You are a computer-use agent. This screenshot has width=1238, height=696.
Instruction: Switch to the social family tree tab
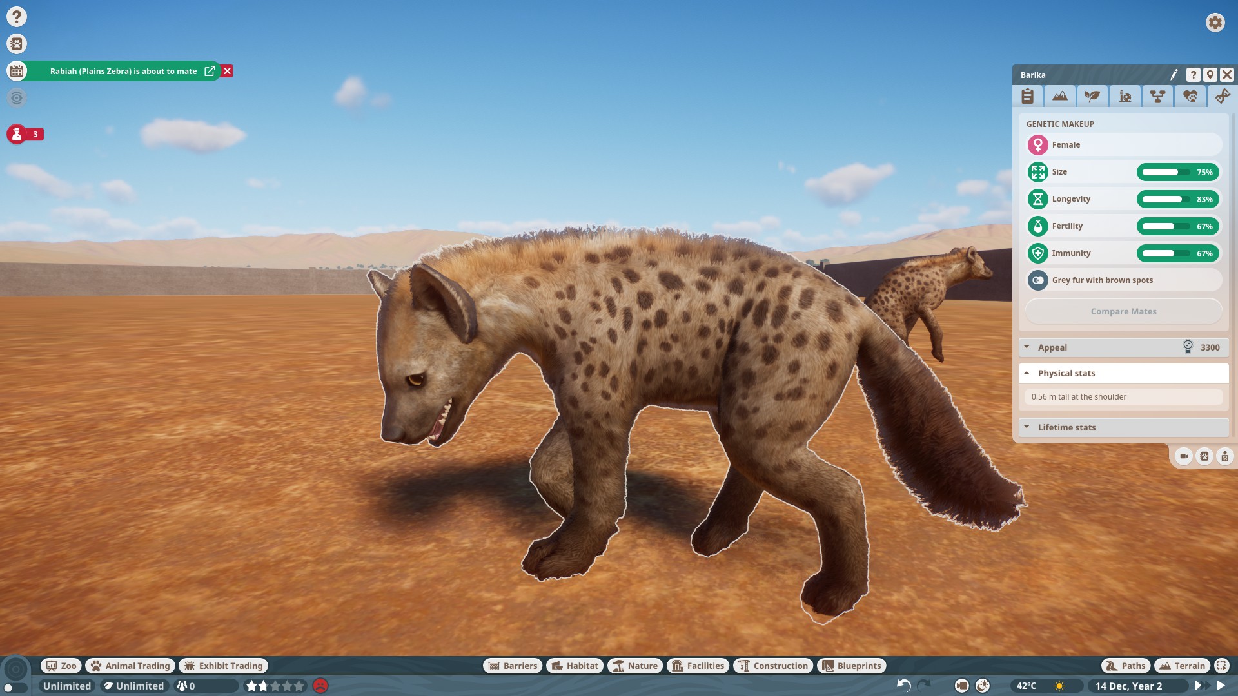click(1157, 96)
